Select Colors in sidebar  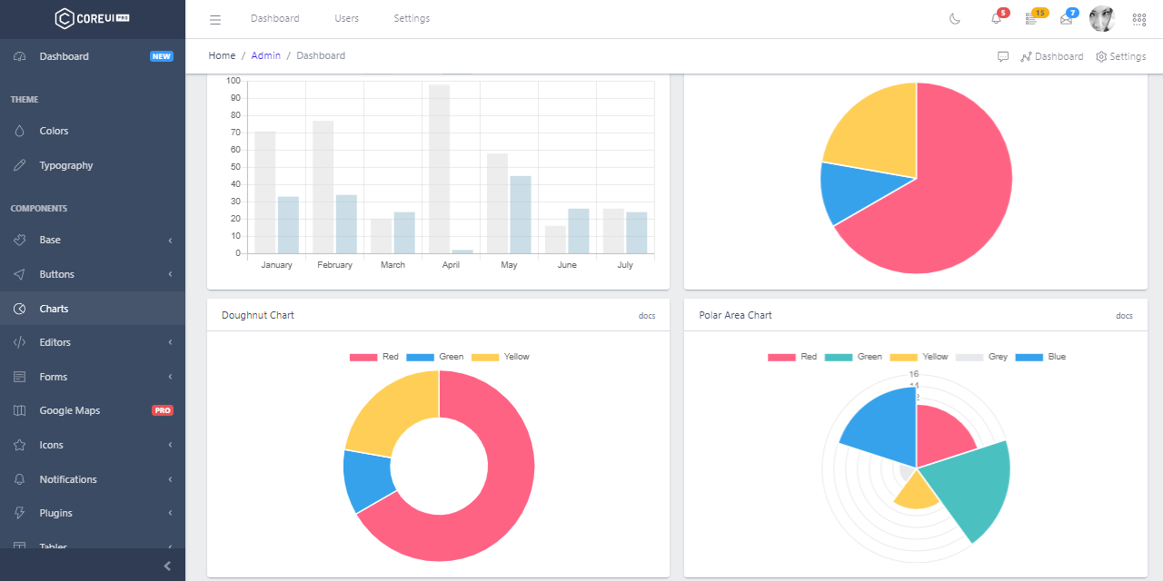tap(93, 131)
